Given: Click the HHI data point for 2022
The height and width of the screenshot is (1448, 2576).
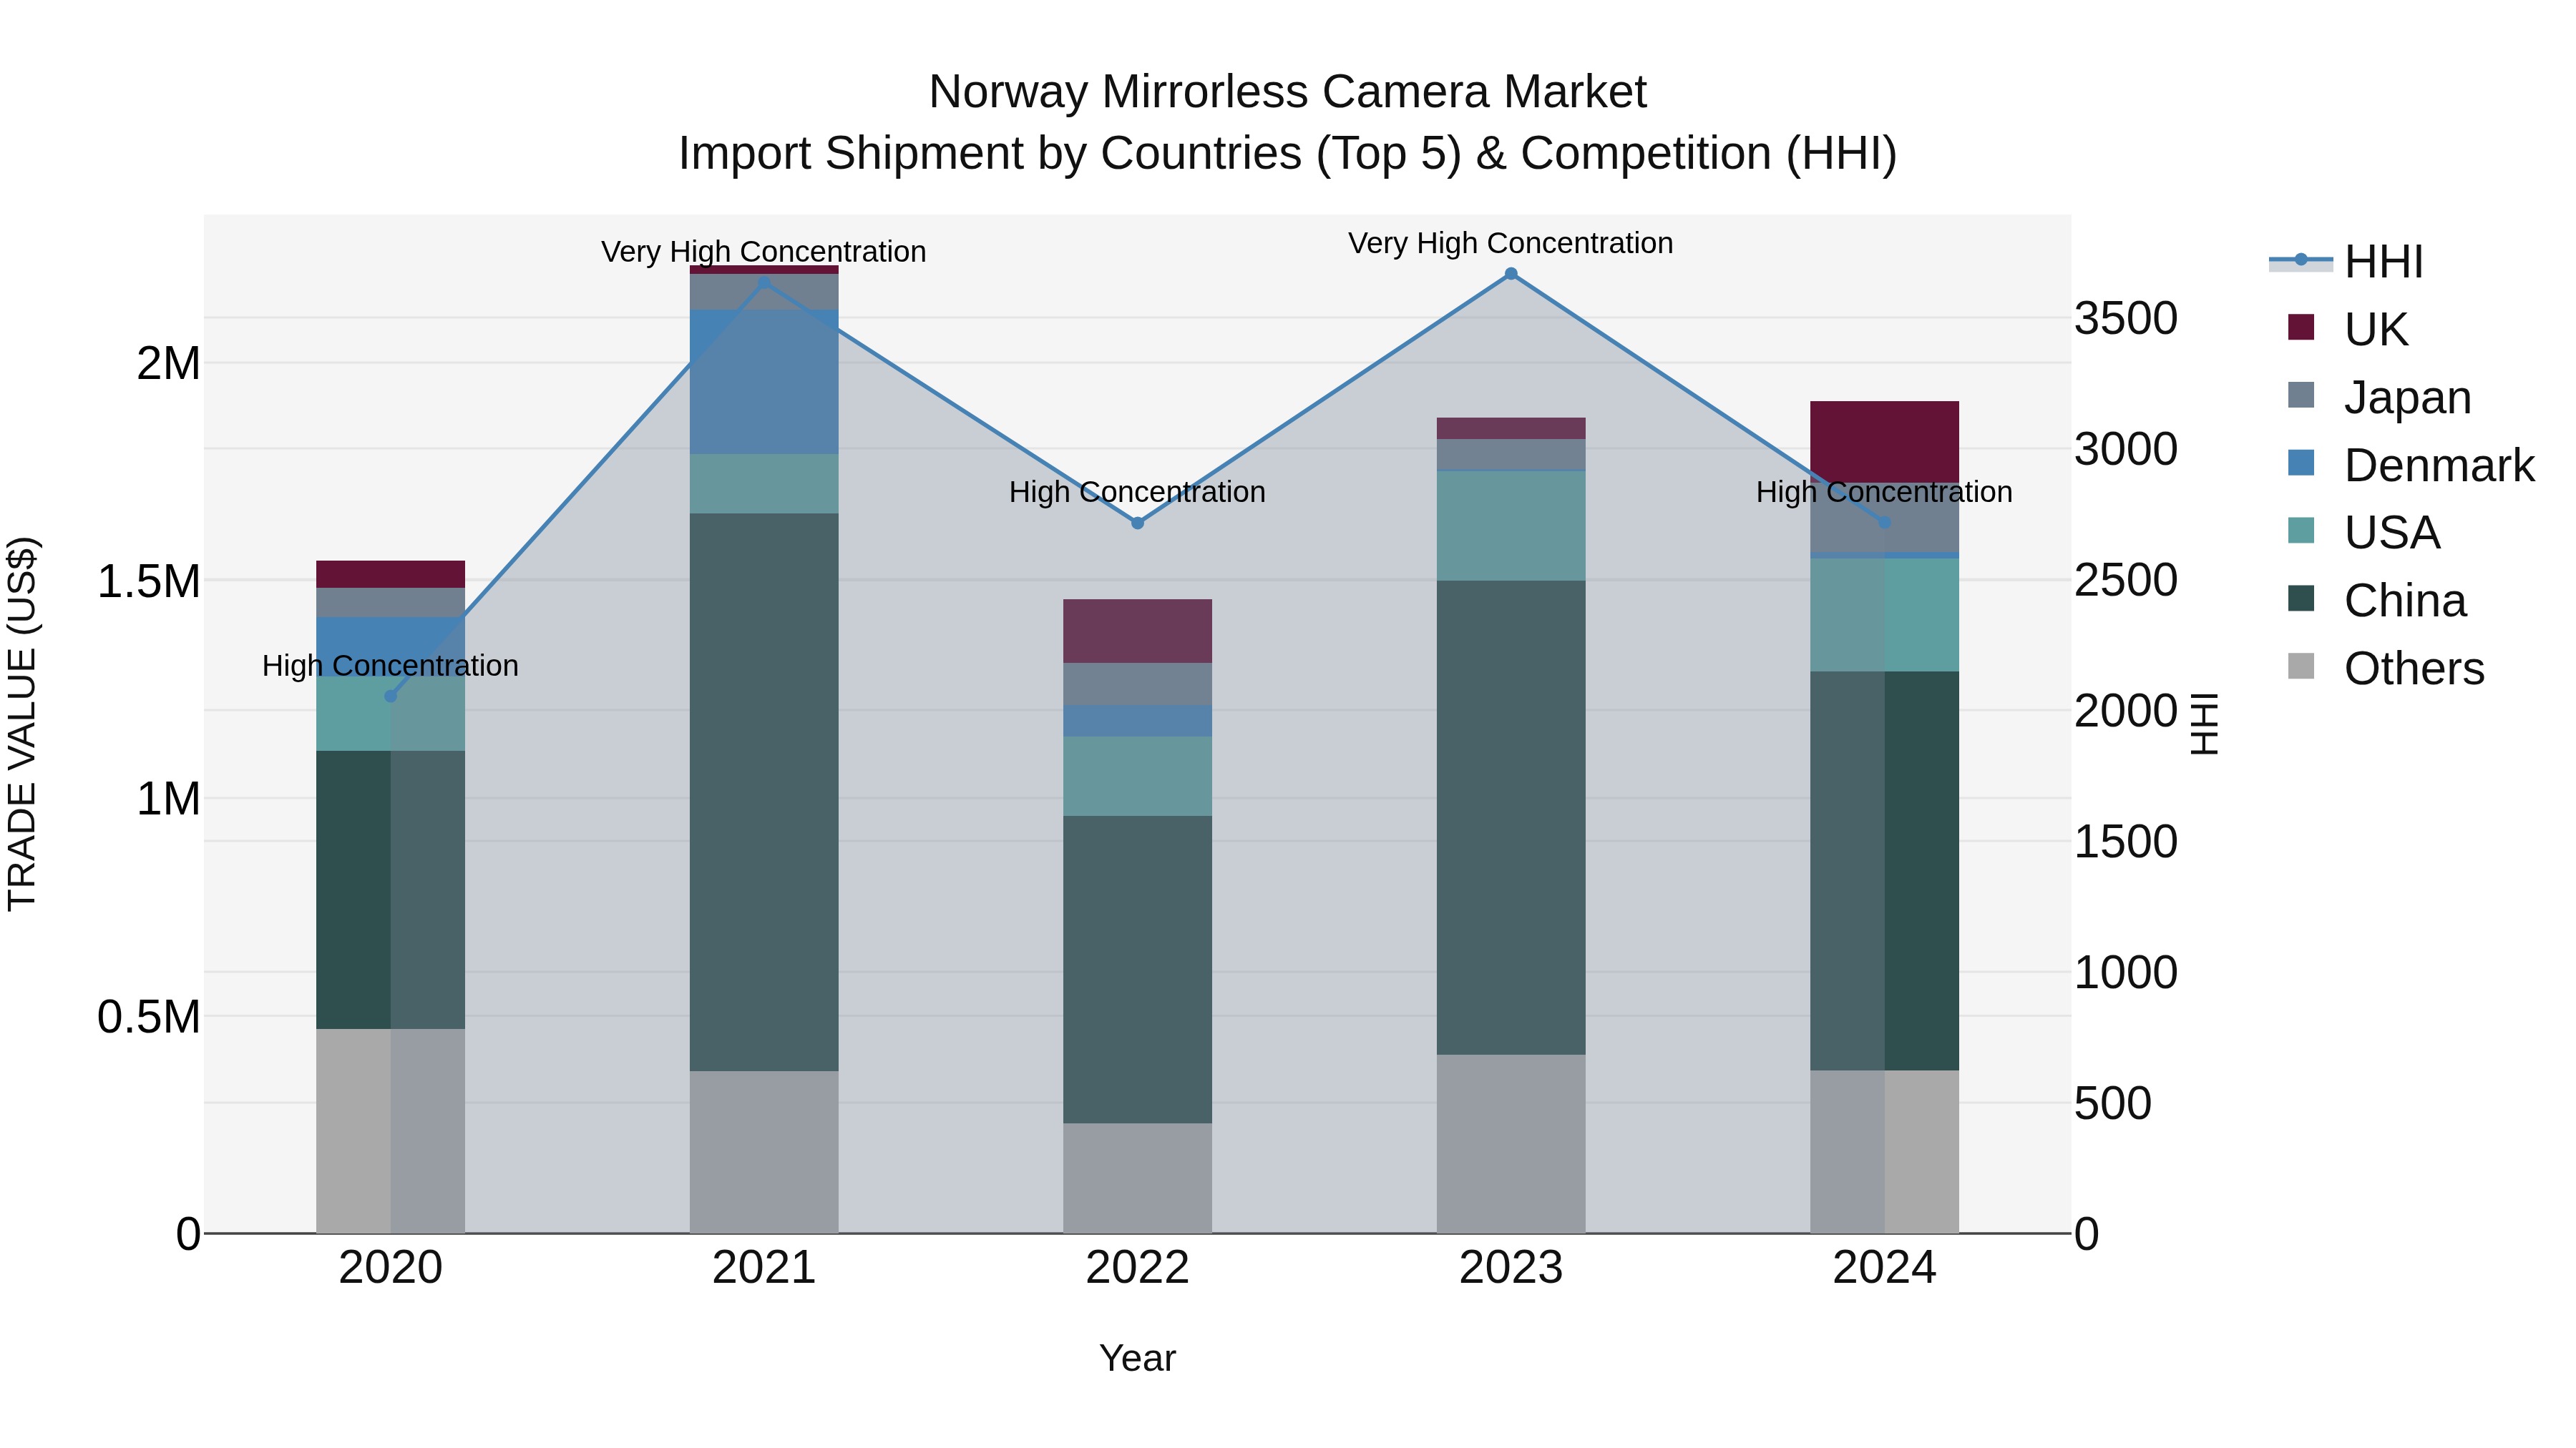Looking at the screenshot, I should [1137, 523].
